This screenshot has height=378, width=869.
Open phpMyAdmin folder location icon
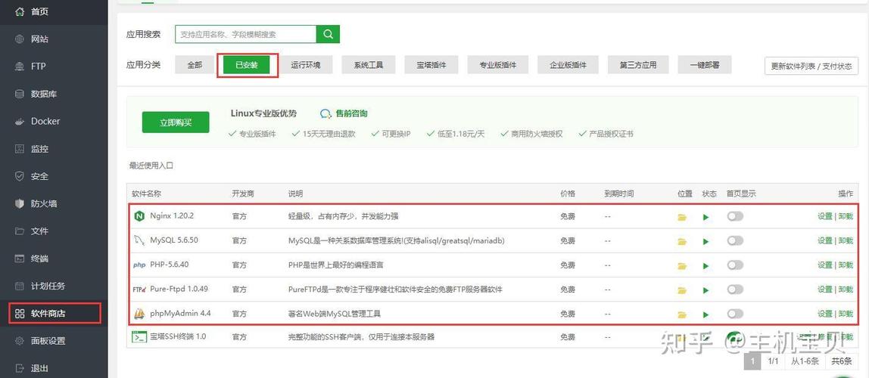point(682,314)
